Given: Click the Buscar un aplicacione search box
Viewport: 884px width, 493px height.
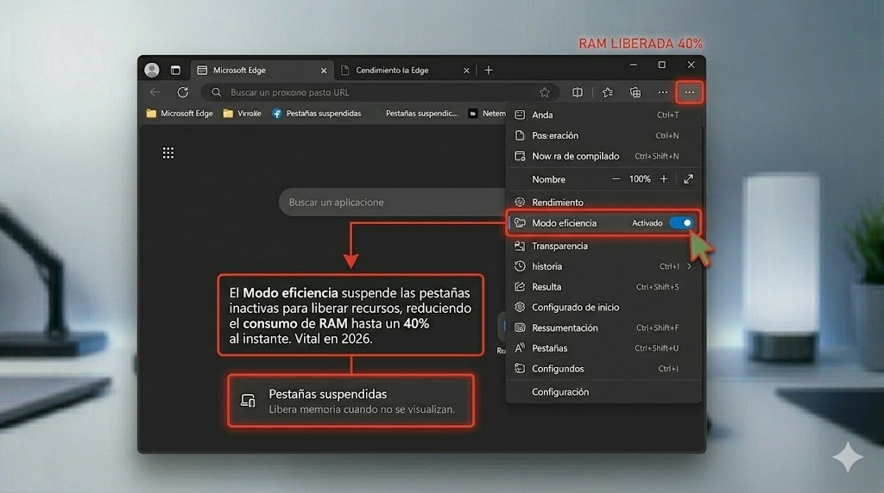Looking at the screenshot, I should [393, 202].
